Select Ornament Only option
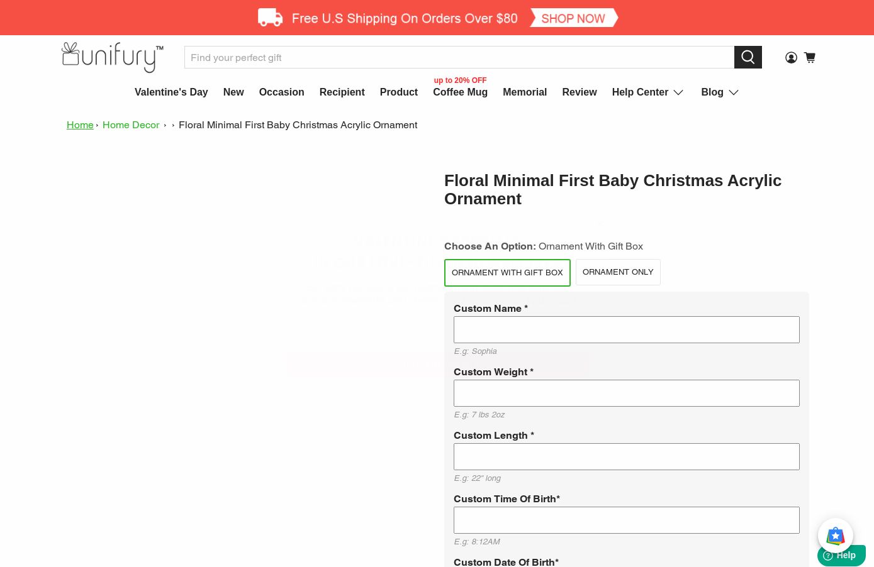 point(617,272)
